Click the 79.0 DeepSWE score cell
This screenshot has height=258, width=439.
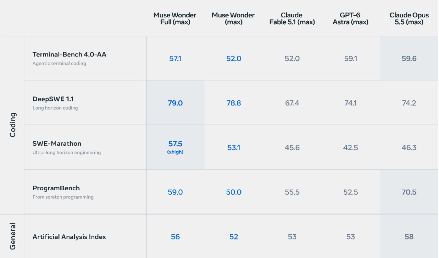click(175, 103)
